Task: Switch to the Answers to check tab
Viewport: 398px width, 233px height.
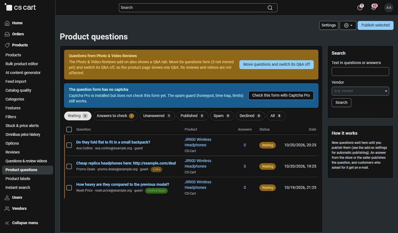Action: (x=115, y=116)
